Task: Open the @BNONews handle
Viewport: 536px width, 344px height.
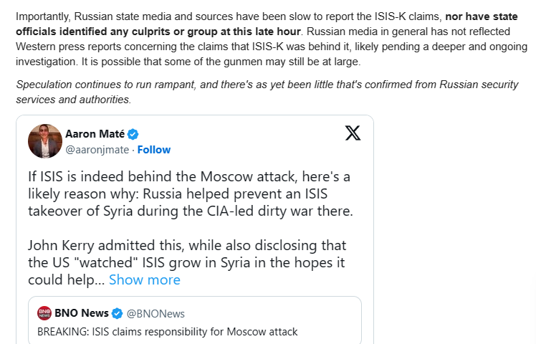Action: point(155,314)
